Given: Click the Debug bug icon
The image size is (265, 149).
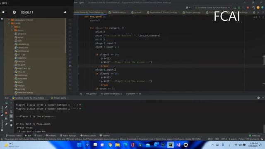Looking at the screenshot, I should [x=239, y=7].
